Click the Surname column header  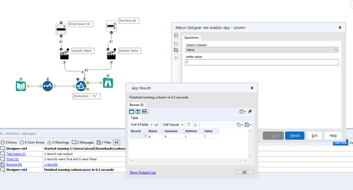click(174, 131)
